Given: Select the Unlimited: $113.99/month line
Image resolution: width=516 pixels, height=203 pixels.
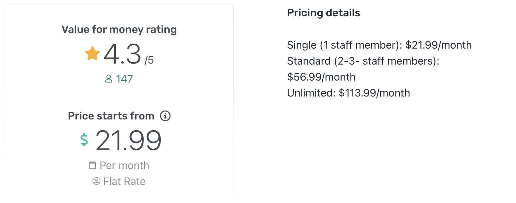Looking at the screenshot, I should (x=349, y=93).
